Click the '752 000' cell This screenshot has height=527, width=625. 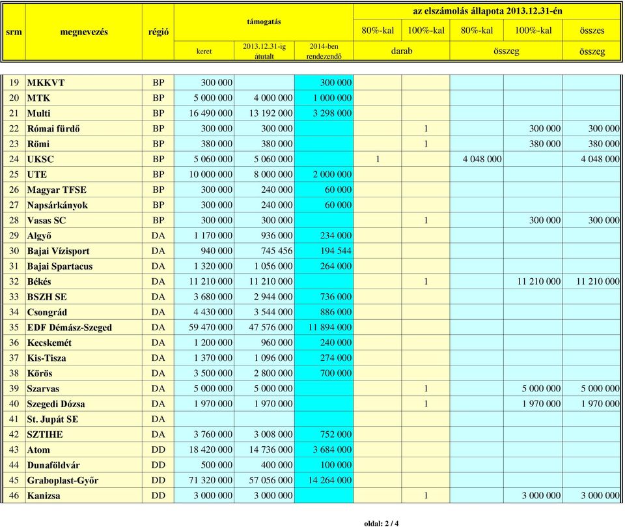(324, 434)
